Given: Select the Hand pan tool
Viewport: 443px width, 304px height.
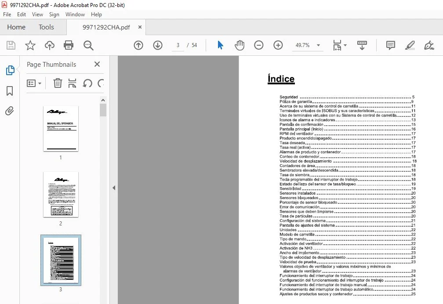Looking at the screenshot, I should coord(239,45).
